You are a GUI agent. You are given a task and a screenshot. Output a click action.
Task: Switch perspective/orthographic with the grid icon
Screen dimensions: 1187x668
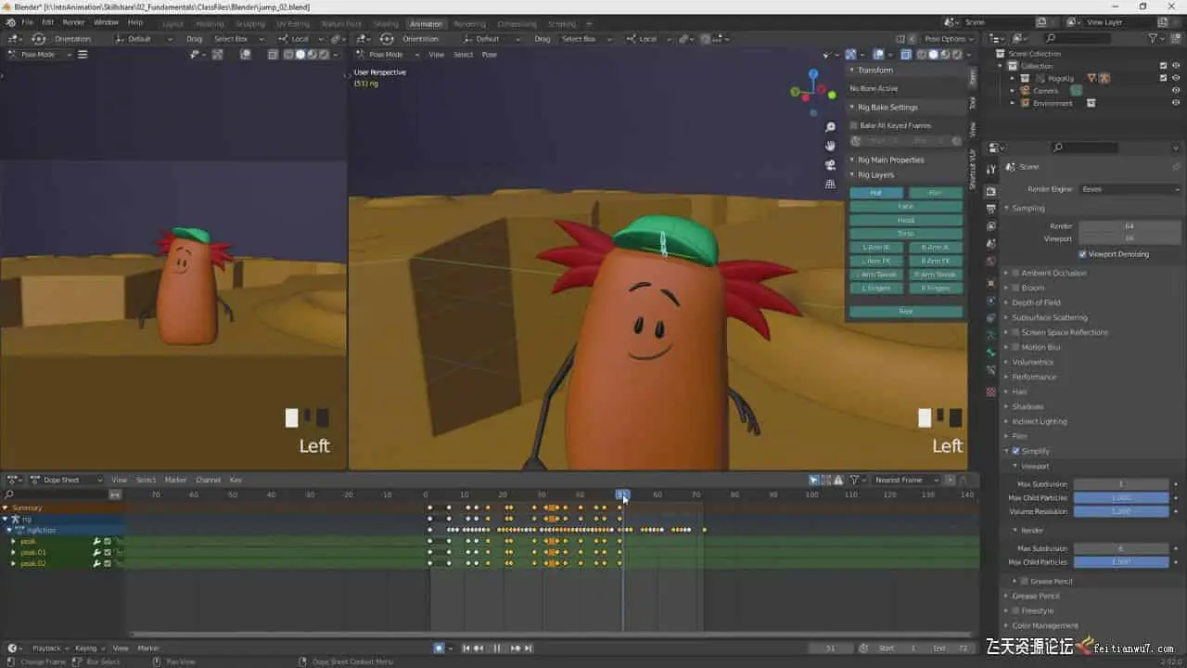pyautogui.click(x=830, y=184)
